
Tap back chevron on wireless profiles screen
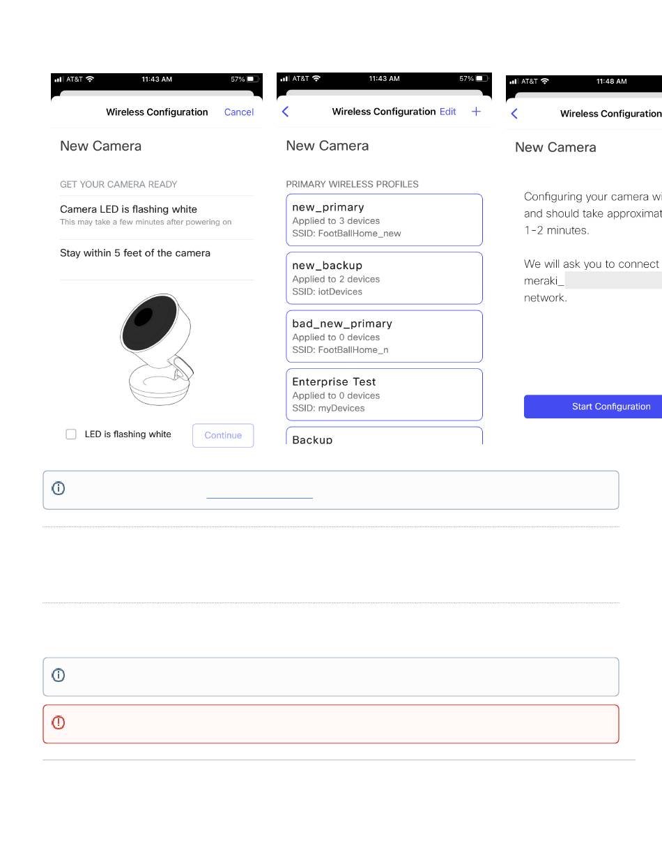(285, 112)
